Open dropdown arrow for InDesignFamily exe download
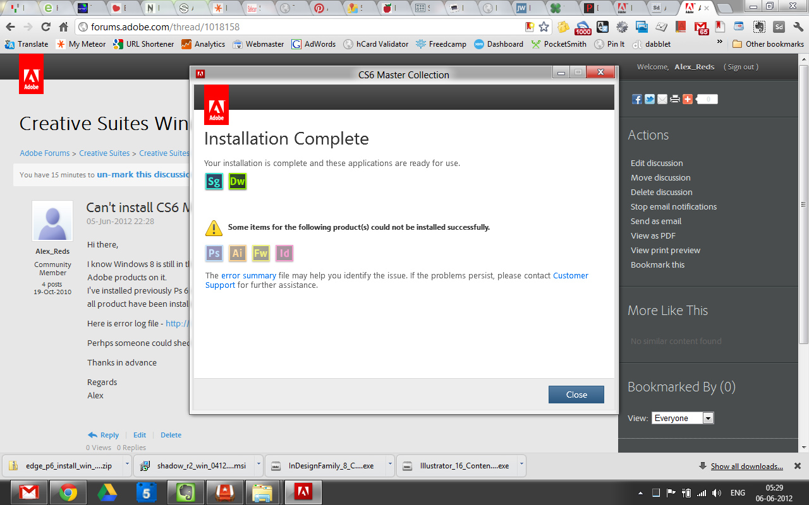The image size is (809, 505). pyautogui.click(x=390, y=466)
